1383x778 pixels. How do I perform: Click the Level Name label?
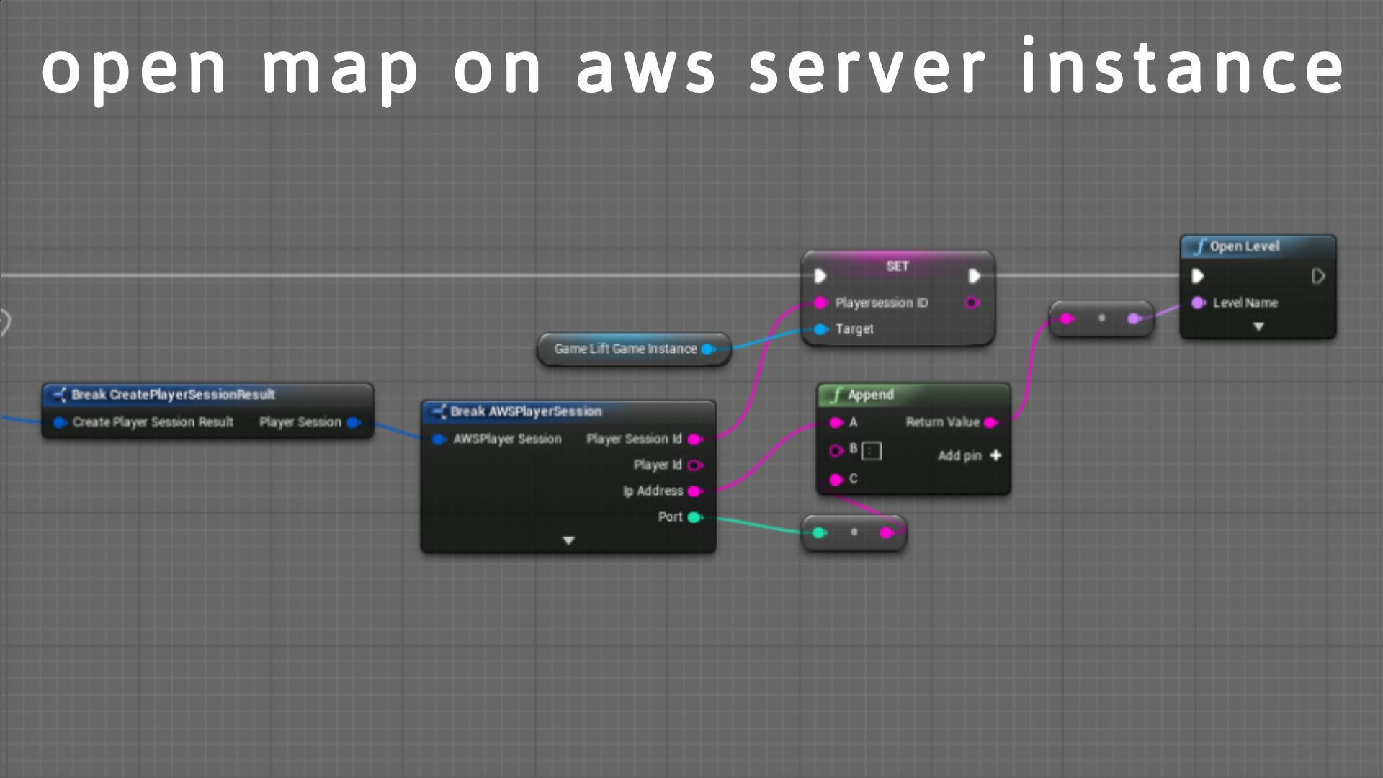[1245, 303]
